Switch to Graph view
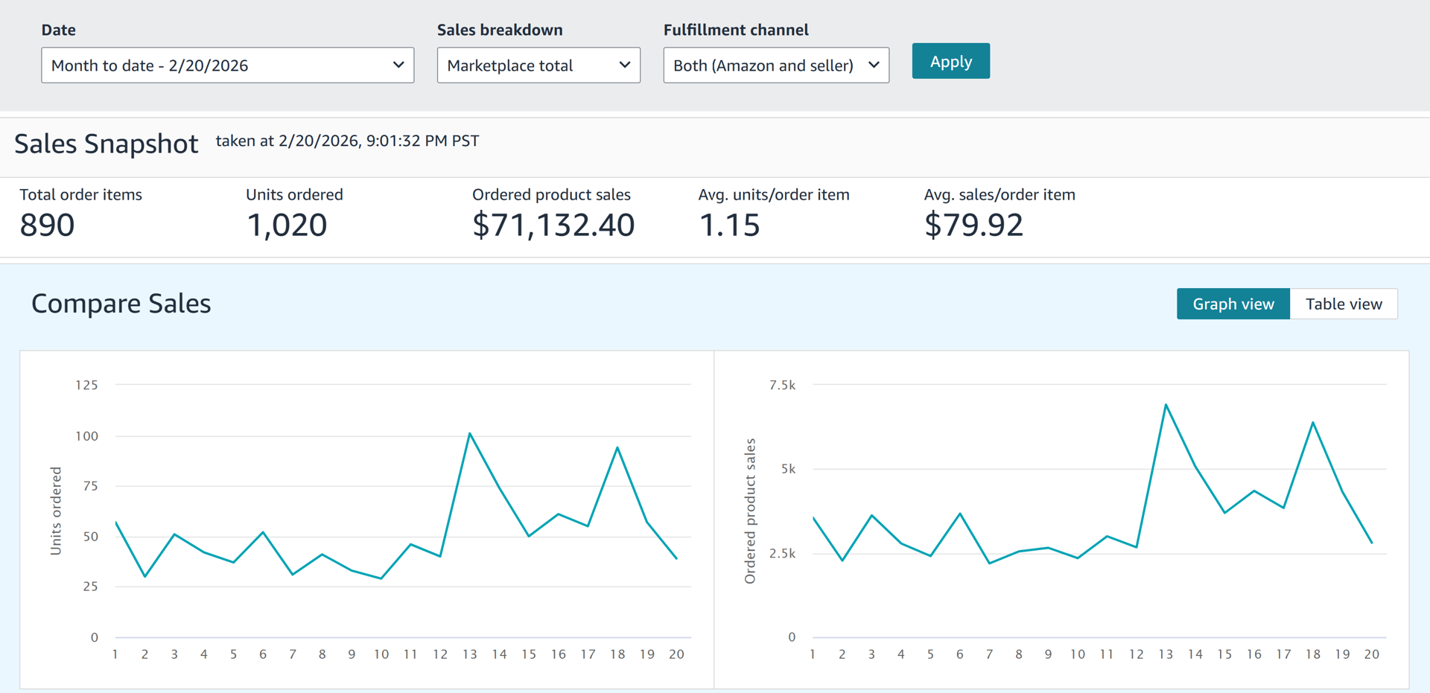The width and height of the screenshot is (1430, 693). [x=1233, y=304]
